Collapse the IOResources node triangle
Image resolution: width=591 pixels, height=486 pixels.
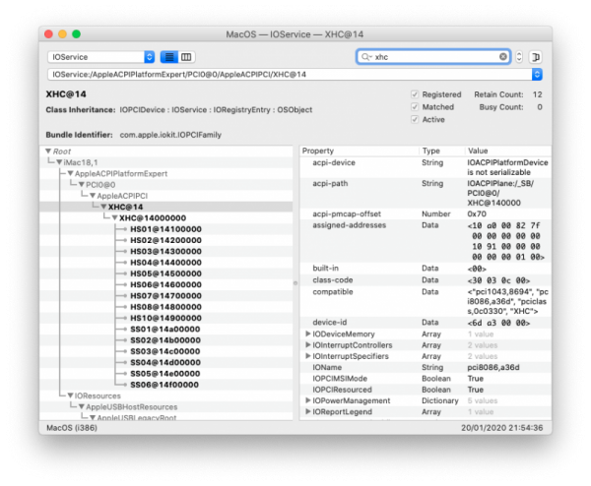(x=70, y=395)
